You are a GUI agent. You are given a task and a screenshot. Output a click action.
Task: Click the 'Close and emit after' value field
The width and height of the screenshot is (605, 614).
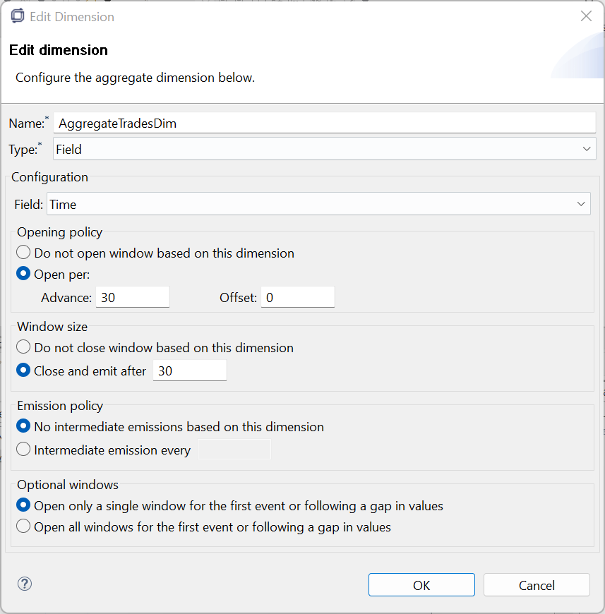pos(190,371)
